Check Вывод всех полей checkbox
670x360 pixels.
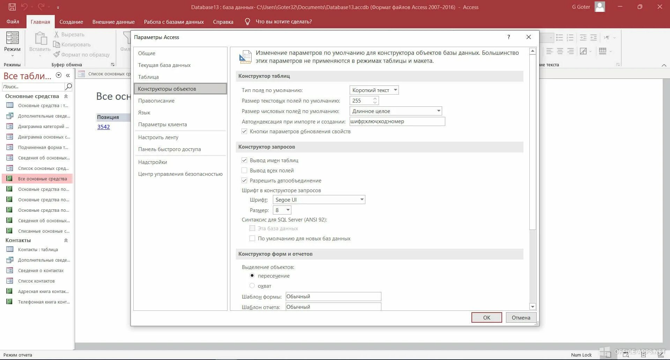(244, 171)
